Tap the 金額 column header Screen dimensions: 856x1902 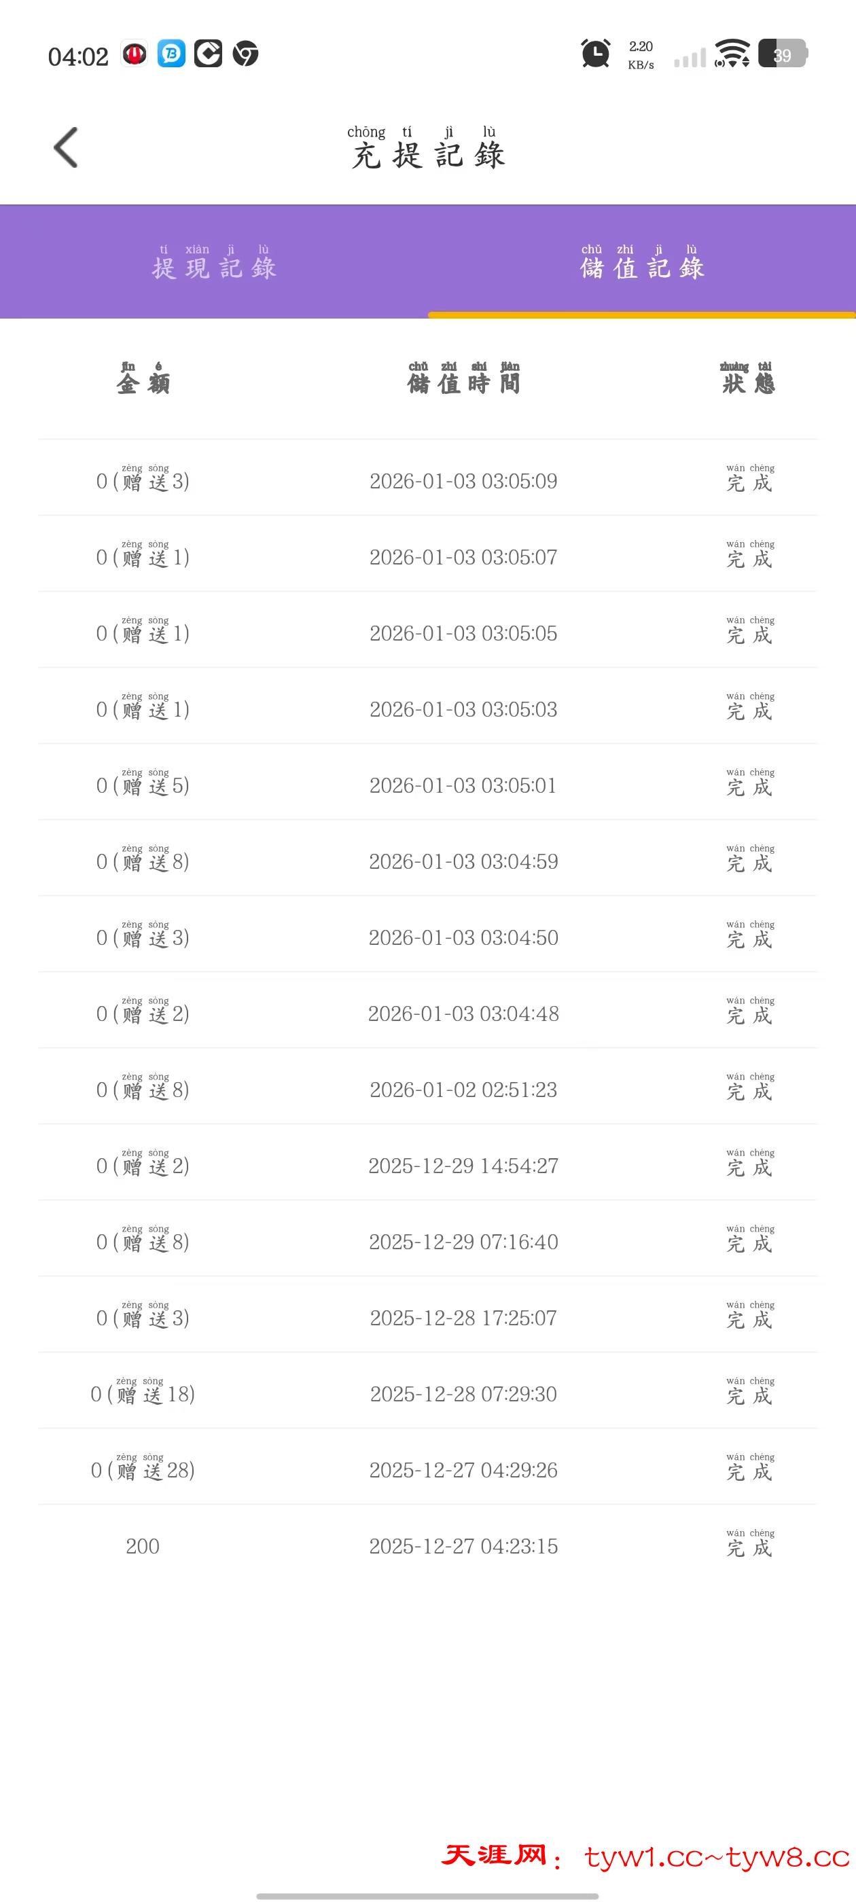[x=143, y=379]
